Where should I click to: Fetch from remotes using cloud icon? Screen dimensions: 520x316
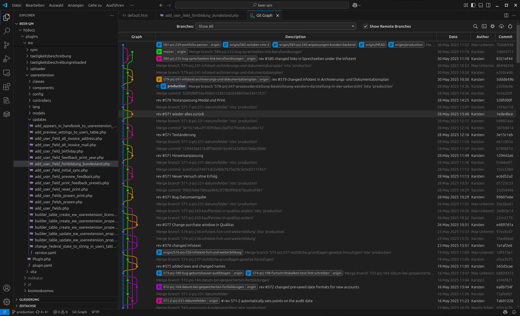tap(502, 27)
